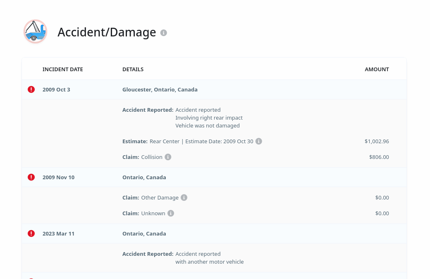Show info for the Rear Center estimate
Screen dimensions: 430x279
tap(259, 141)
